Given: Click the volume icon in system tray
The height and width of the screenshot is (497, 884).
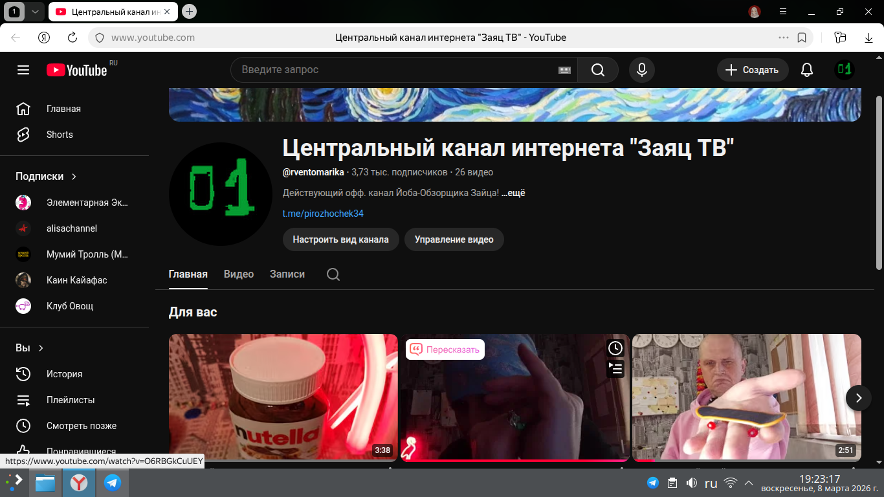Looking at the screenshot, I should [x=692, y=483].
